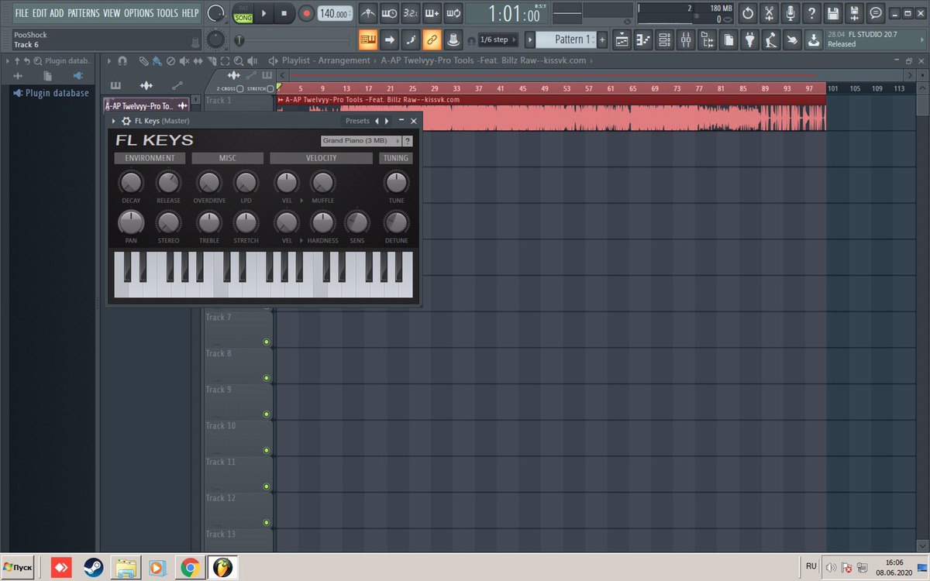Toggle the loop recording icon
This screenshot has width=930, height=581.
point(453,13)
